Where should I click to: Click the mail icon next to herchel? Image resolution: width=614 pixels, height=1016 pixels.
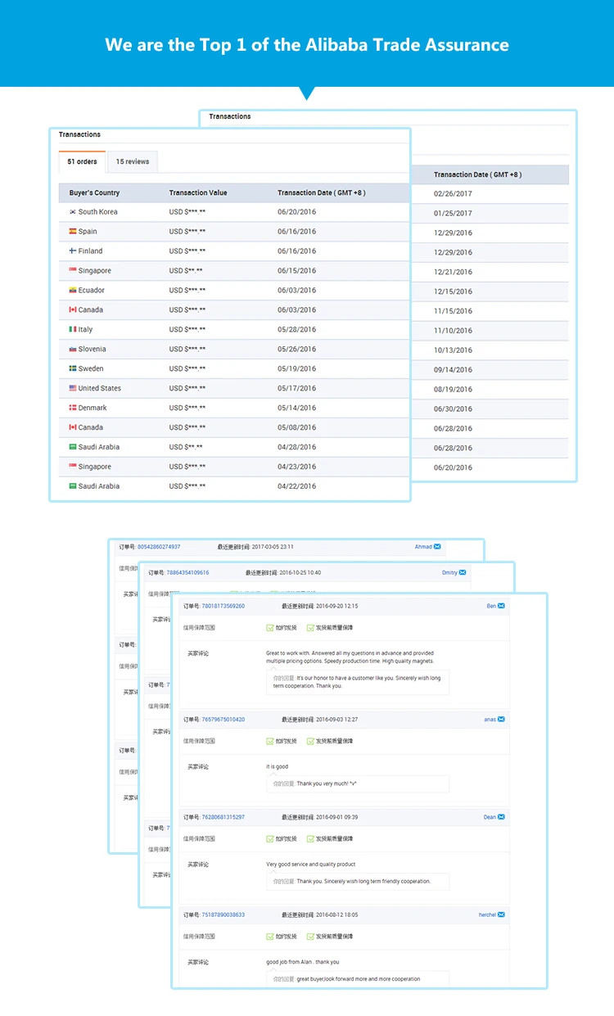tap(501, 914)
